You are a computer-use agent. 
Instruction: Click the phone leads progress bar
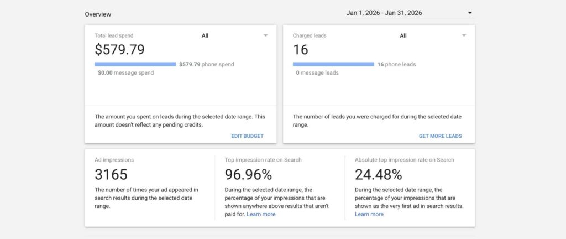click(x=333, y=64)
